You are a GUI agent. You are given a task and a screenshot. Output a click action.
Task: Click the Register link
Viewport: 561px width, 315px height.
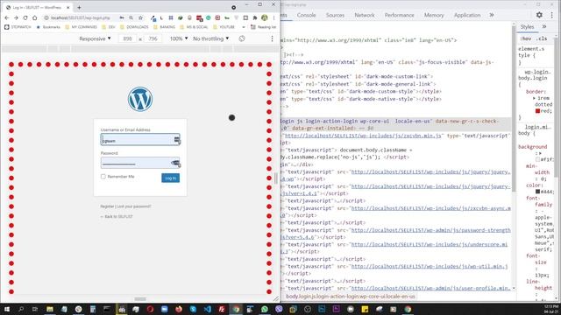click(x=107, y=206)
